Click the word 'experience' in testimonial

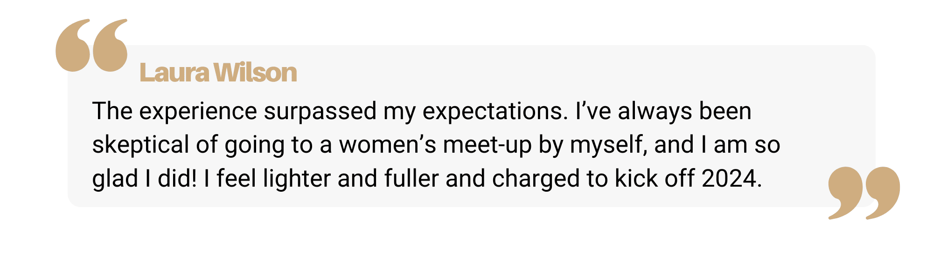pos(198,112)
